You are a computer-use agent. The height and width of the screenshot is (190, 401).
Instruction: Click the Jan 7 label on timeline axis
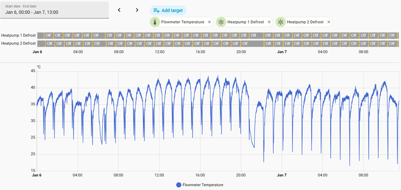click(282, 52)
